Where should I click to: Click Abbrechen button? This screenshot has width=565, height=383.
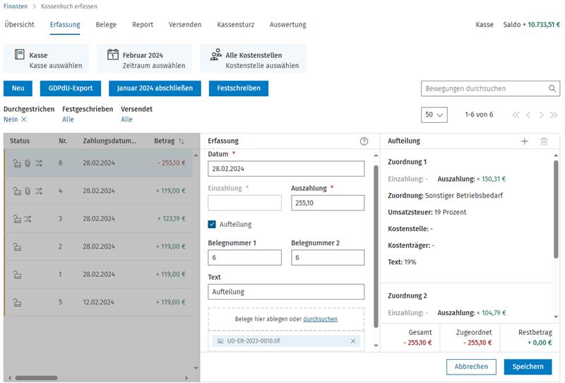tap(471, 367)
